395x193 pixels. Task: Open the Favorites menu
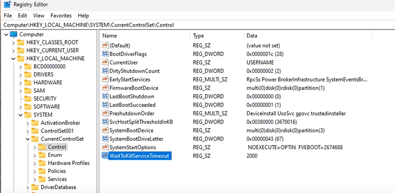coord(61,15)
